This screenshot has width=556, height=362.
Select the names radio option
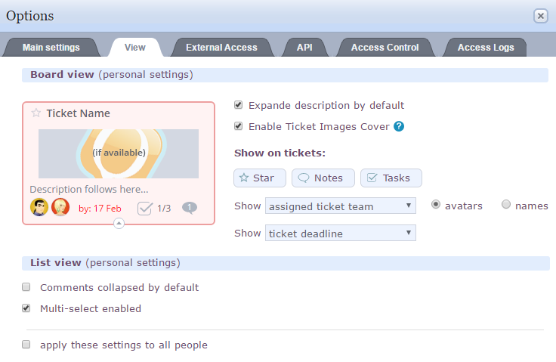[506, 204]
